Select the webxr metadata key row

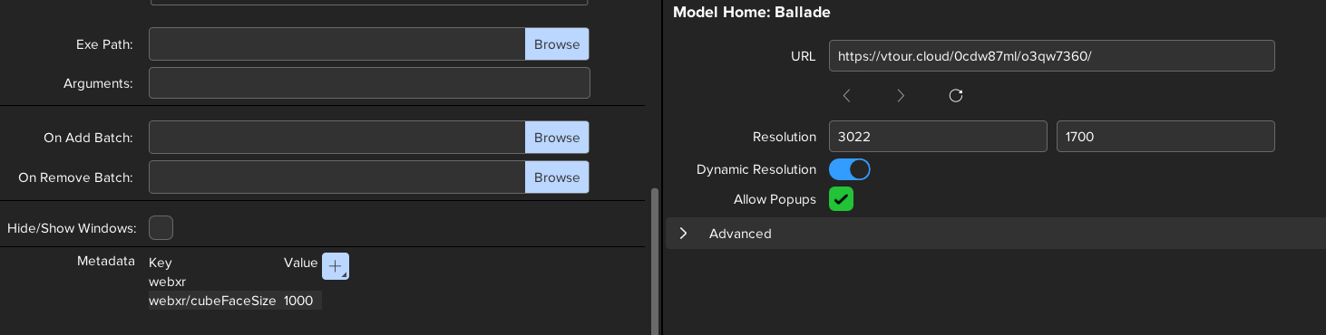tap(167, 282)
